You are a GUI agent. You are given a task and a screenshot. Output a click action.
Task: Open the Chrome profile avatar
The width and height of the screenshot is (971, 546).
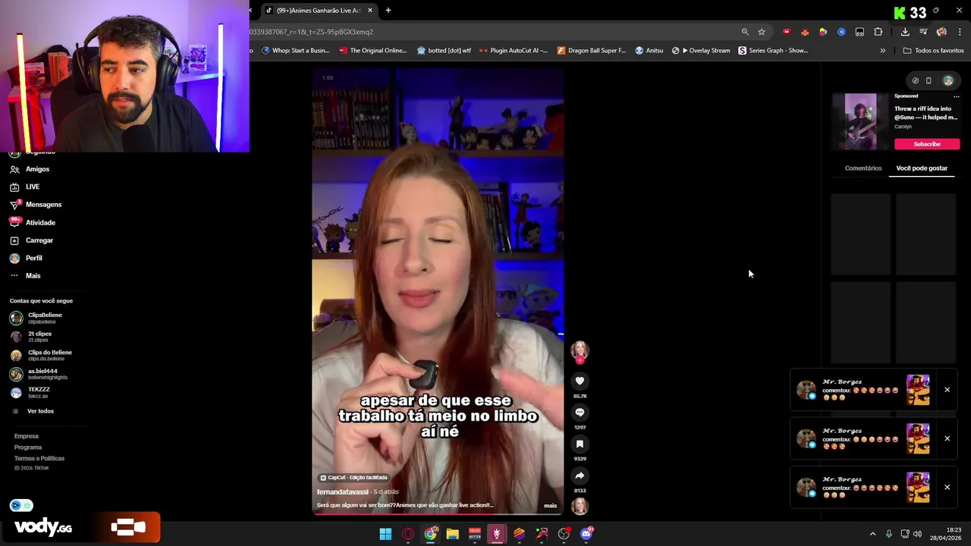click(x=941, y=32)
